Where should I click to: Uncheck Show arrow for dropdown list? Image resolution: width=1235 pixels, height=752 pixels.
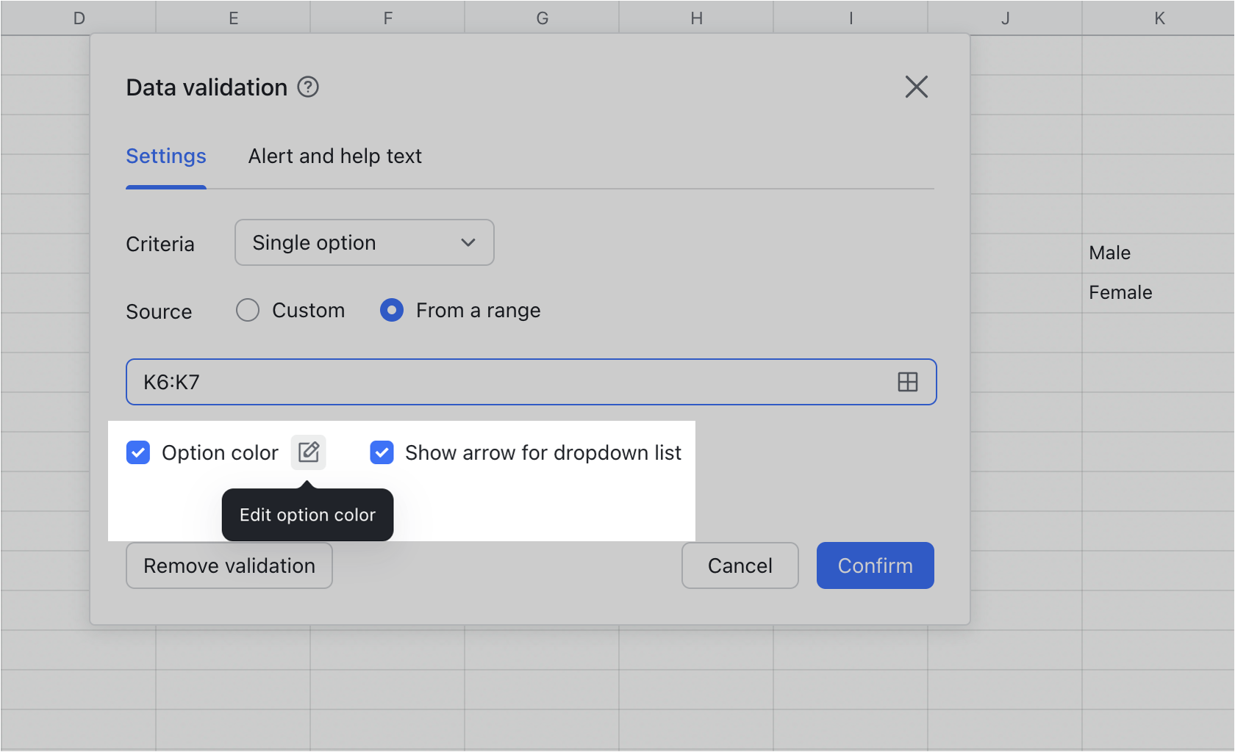[x=382, y=452]
